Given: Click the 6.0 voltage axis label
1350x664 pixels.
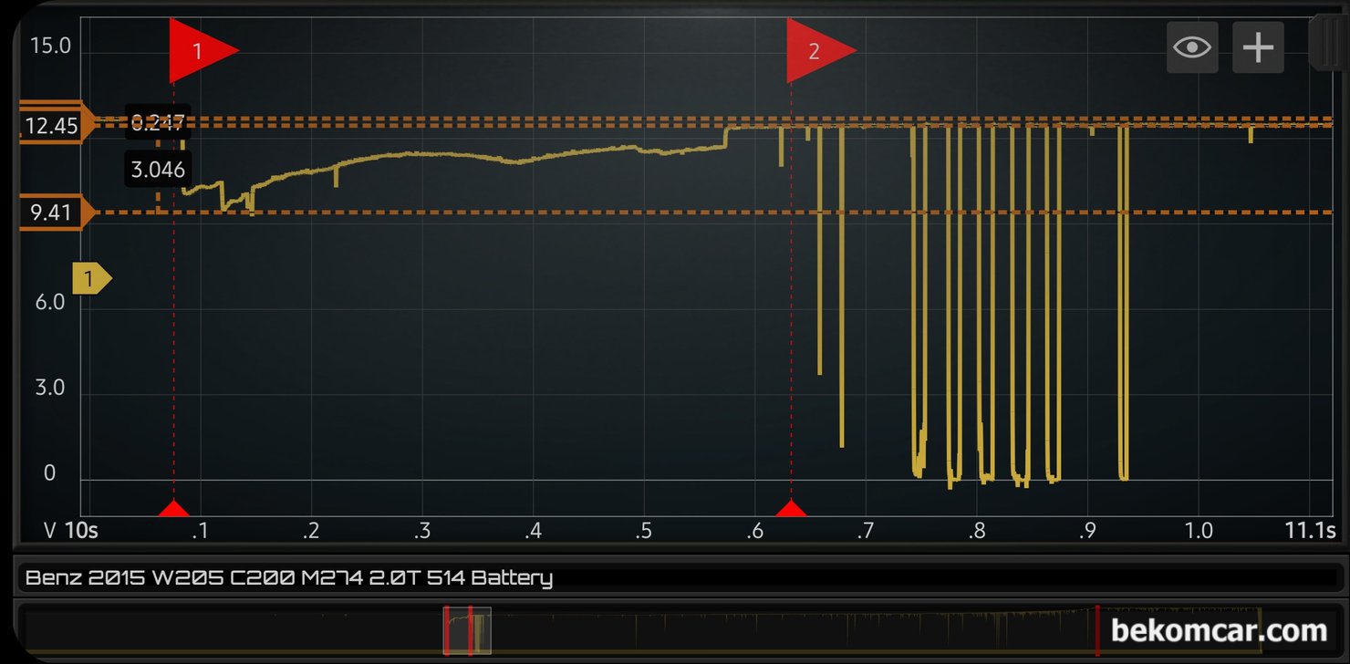Looking at the screenshot, I should (50, 302).
